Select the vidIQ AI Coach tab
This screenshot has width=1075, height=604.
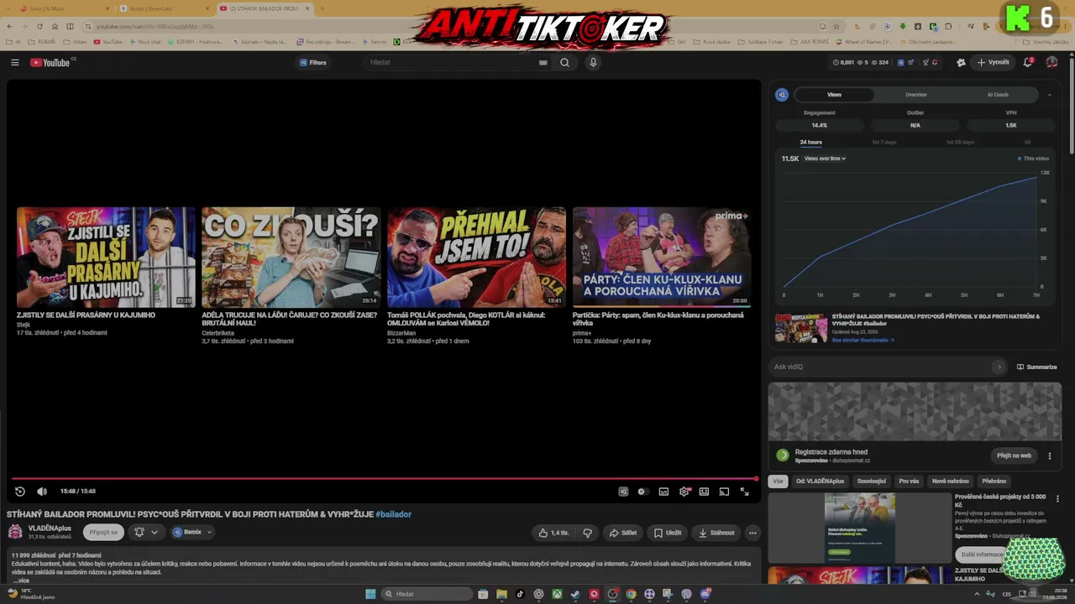998,95
